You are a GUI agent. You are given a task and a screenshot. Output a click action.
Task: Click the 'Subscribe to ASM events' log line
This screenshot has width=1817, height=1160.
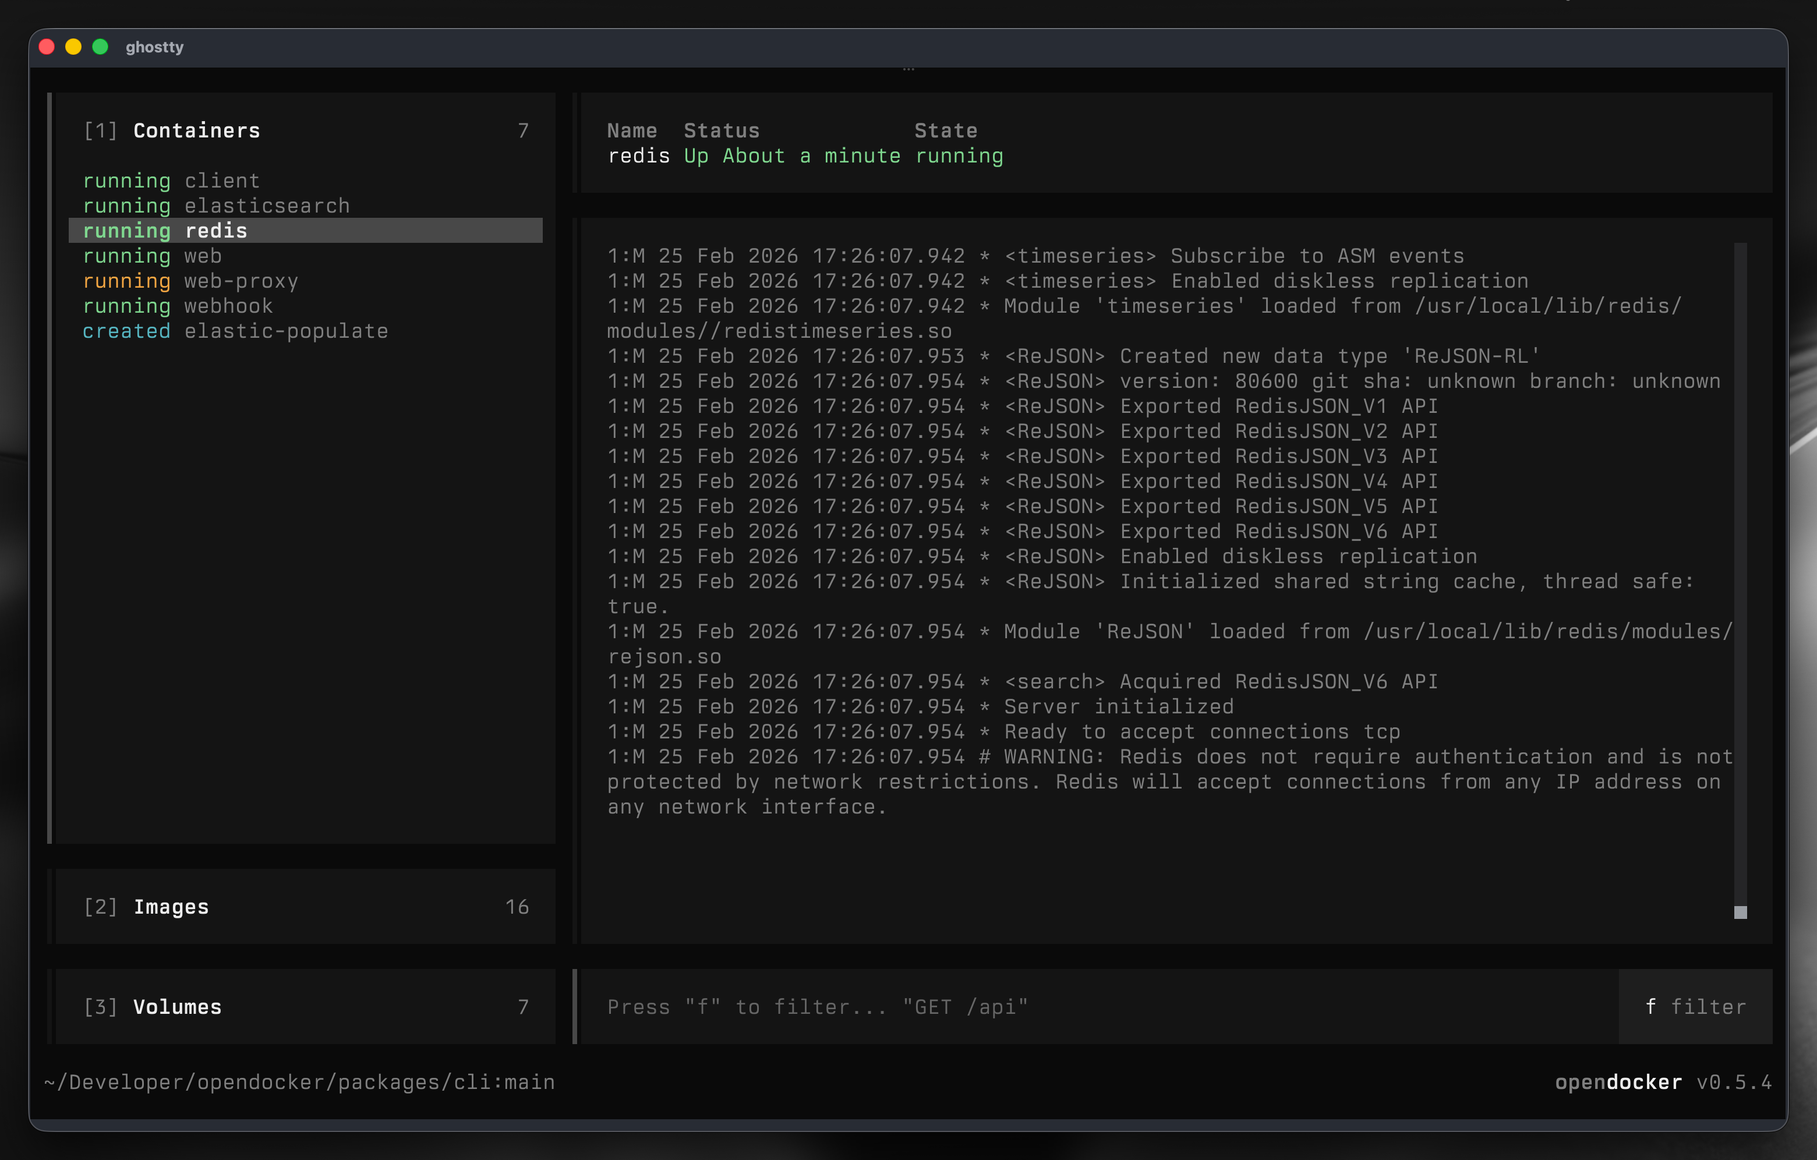[1035, 256]
